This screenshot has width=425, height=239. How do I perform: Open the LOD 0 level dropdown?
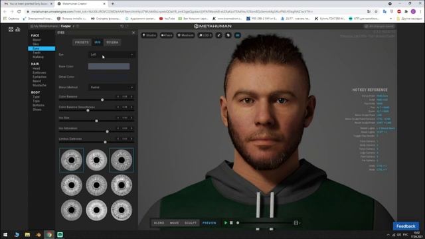pos(205,35)
